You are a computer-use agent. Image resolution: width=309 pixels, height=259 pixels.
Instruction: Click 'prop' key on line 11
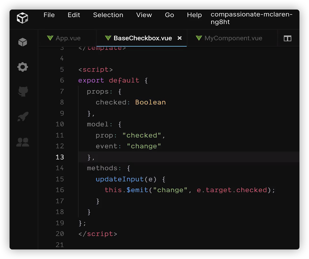(x=104, y=136)
